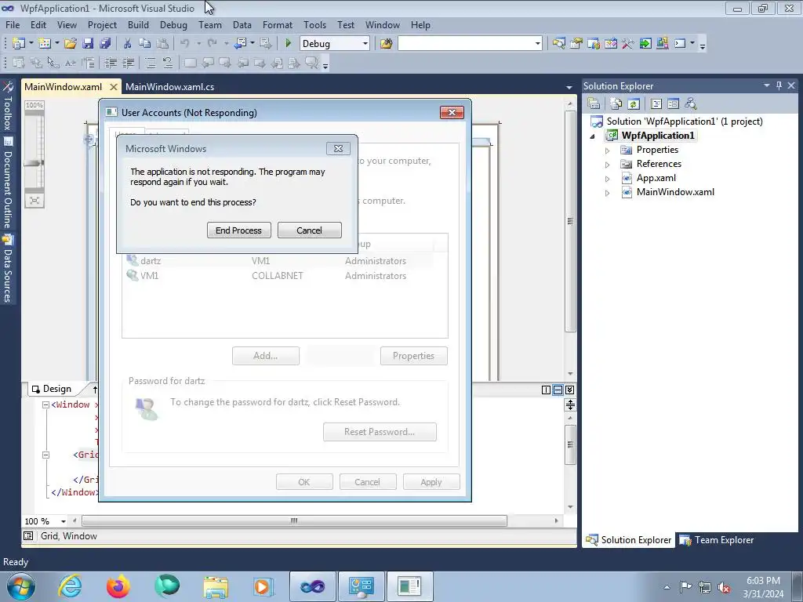
Task: Click the find text input field
Action: coord(465,44)
